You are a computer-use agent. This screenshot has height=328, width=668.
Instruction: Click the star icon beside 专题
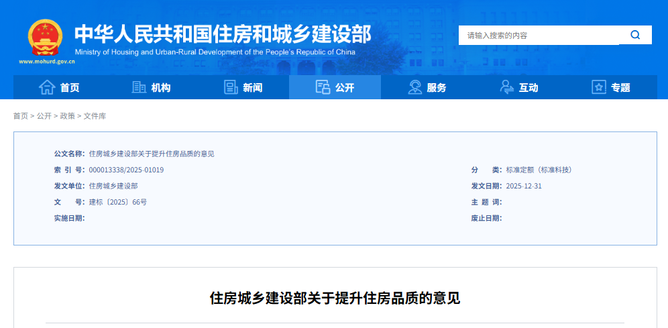598,87
